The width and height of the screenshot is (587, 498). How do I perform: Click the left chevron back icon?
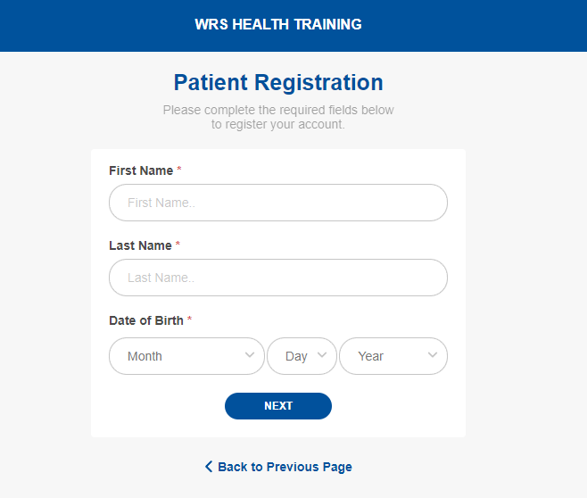click(x=209, y=467)
